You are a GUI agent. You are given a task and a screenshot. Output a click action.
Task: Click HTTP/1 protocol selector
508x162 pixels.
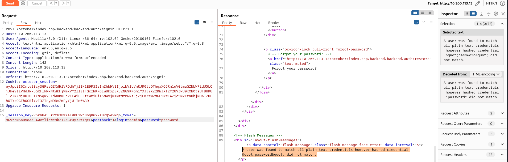click(x=491, y=3)
